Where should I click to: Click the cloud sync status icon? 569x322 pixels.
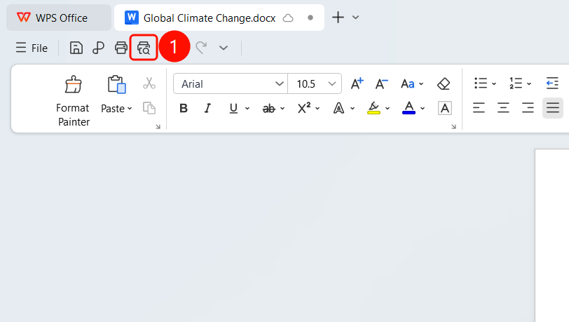(288, 18)
